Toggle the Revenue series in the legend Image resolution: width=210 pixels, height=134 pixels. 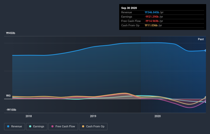click(x=15, y=127)
